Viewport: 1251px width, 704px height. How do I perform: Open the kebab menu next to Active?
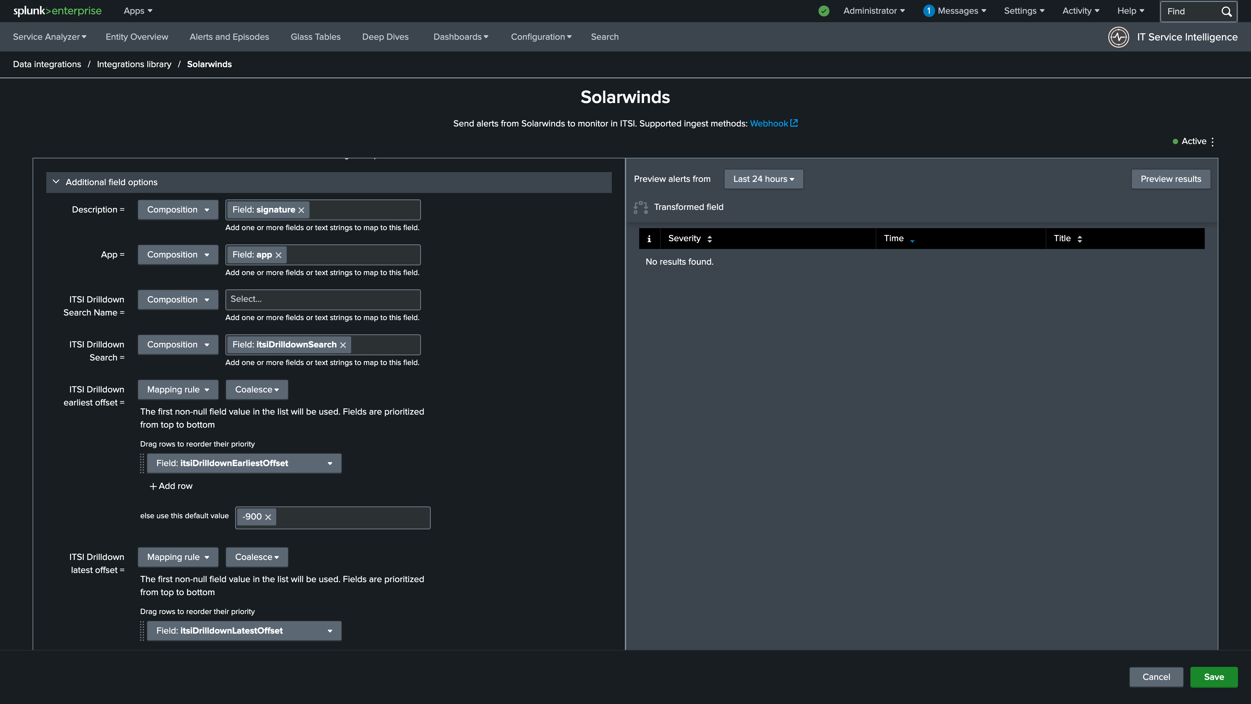point(1213,141)
